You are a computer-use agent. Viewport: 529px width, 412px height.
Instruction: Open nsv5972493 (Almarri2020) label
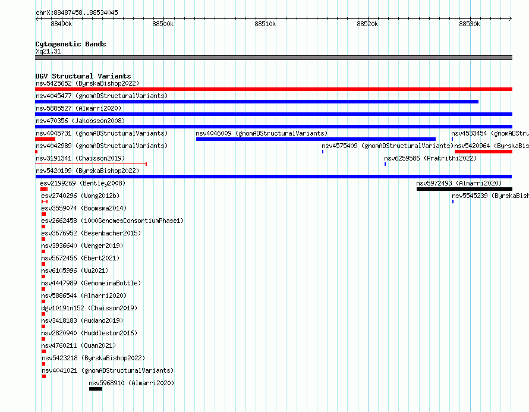[459, 183]
